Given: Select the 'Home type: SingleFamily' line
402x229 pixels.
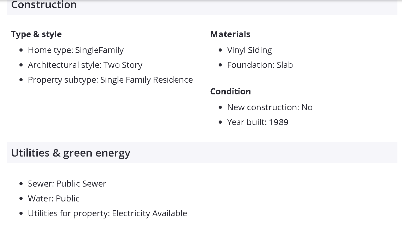Looking at the screenshot, I should [76, 50].
